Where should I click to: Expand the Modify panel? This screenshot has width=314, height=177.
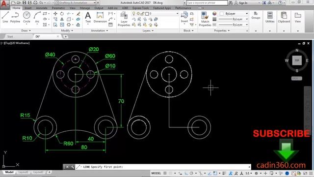67,30
